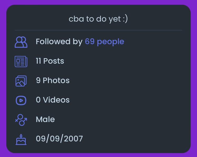Click the number 9 in Photos row
197x157 pixels.
point(38,80)
